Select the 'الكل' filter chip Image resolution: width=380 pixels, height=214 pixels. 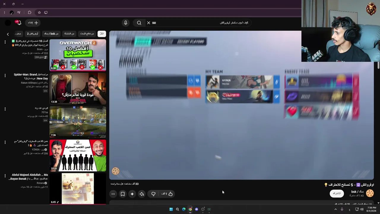tap(102, 34)
